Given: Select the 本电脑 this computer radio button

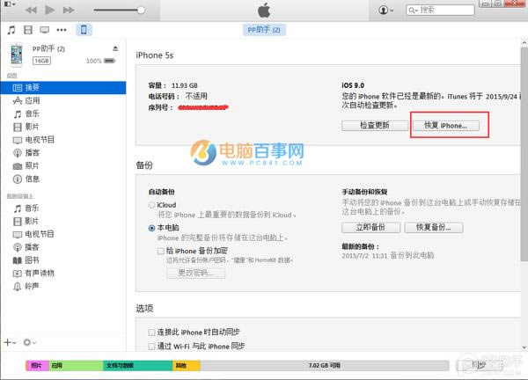Looking at the screenshot, I should (x=152, y=228).
